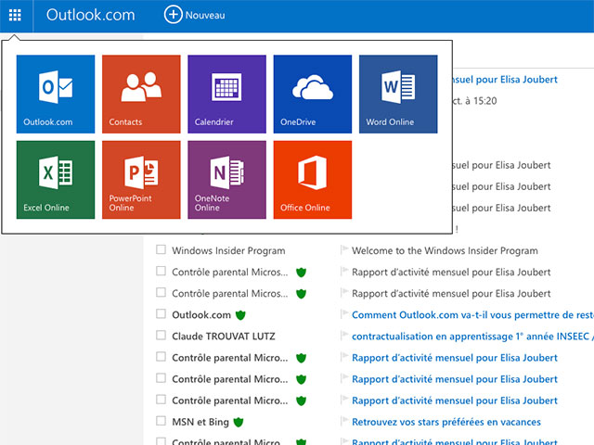Check the Claude TROUVAT LUTZ message box

pyautogui.click(x=161, y=336)
